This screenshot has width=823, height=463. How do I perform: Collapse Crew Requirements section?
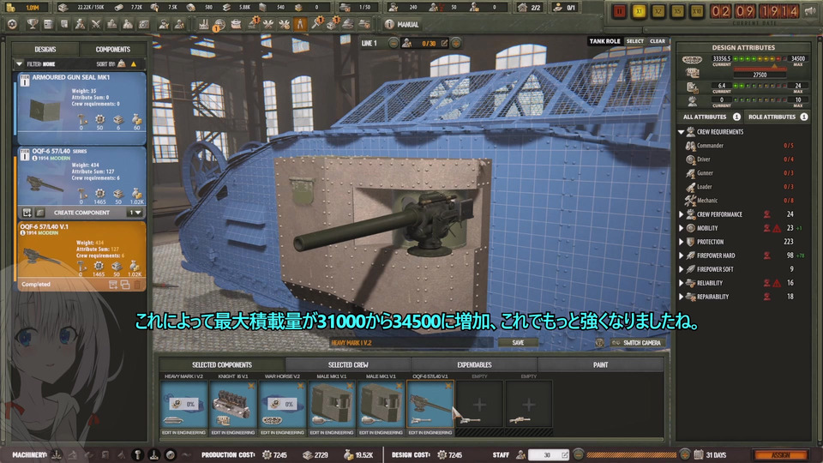point(682,132)
